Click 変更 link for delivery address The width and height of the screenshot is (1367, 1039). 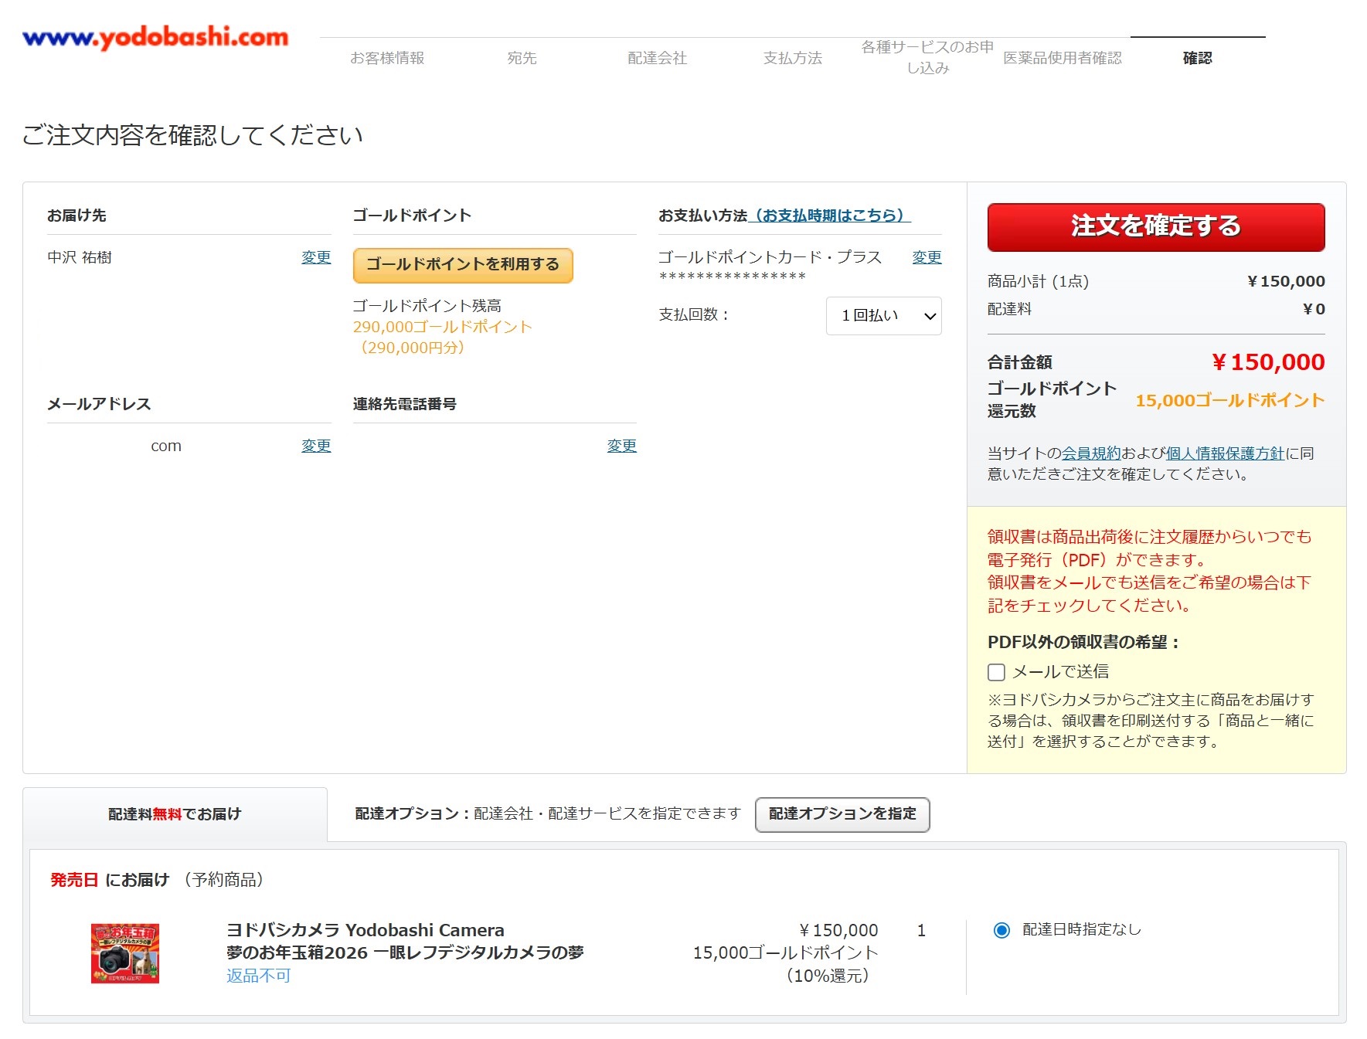pyautogui.click(x=315, y=257)
